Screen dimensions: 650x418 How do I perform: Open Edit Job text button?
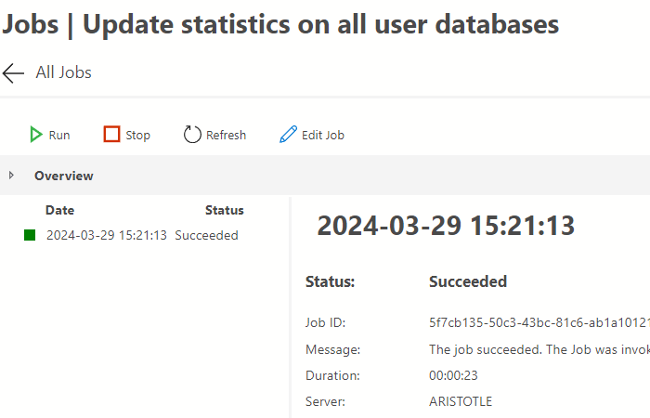click(x=323, y=135)
